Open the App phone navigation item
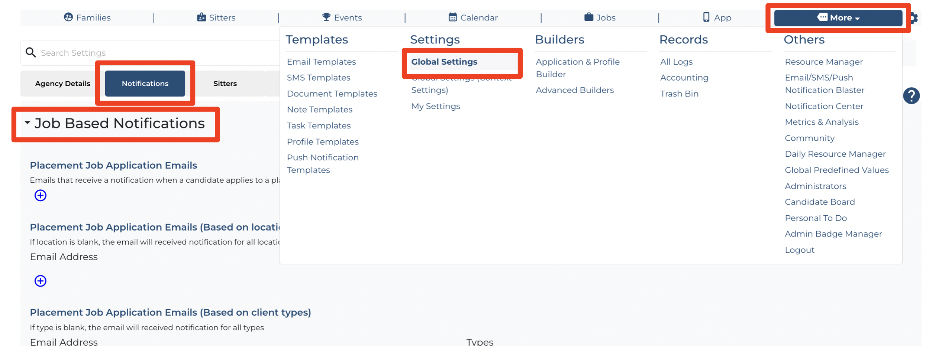The image size is (942, 346). [717, 17]
